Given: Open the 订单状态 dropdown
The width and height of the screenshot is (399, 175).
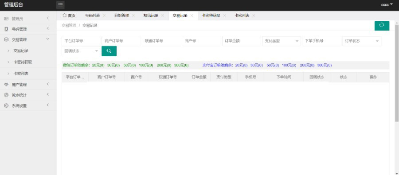Looking at the screenshot, I should pyautogui.click(x=362, y=41).
